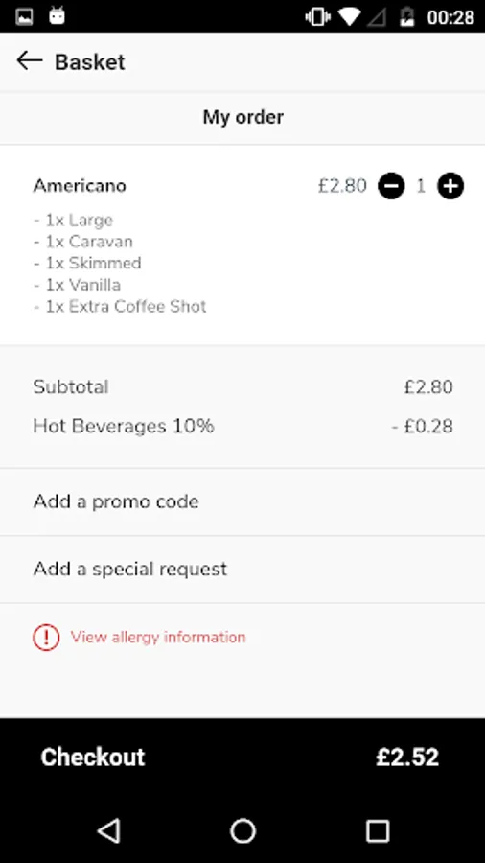The width and height of the screenshot is (485, 863).
Task: Tap Android recent apps square
Action: coord(378,830)
